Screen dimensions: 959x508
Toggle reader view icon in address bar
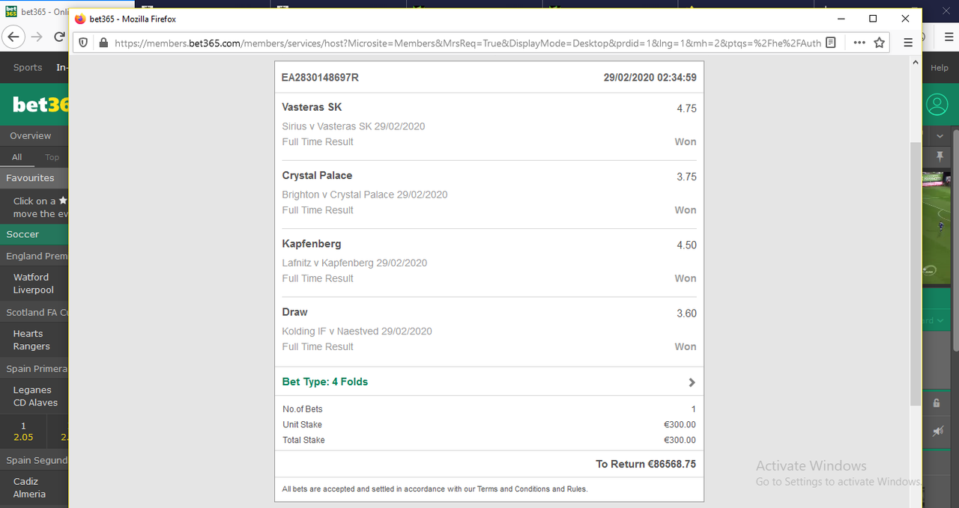click(x=830, y=43)
